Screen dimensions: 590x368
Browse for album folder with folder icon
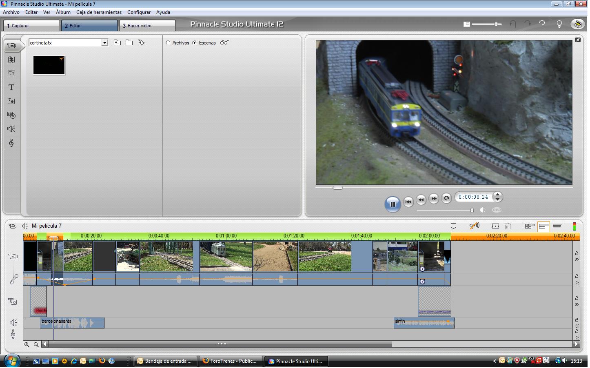(129, 42)
